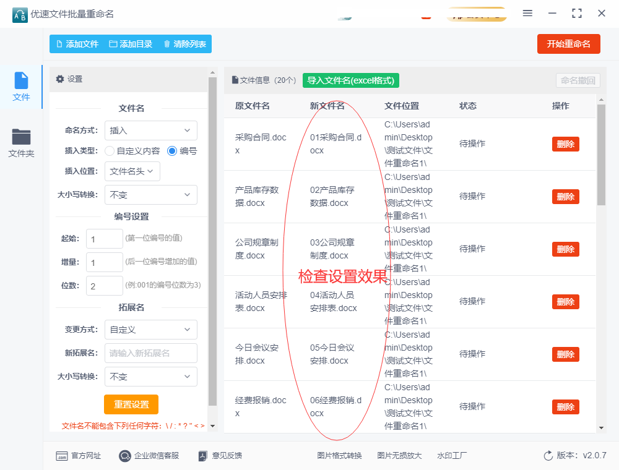Click 添加文件 button
619x470 pixels.
click(77, 44)
